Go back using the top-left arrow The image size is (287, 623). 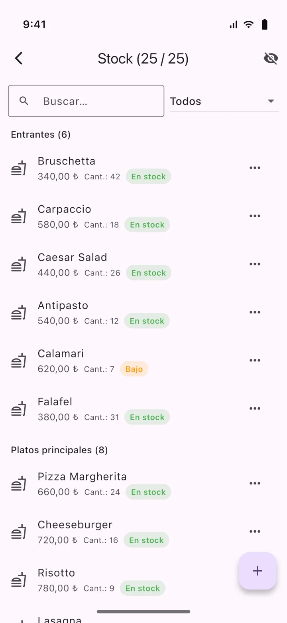[x=19, y=58]
